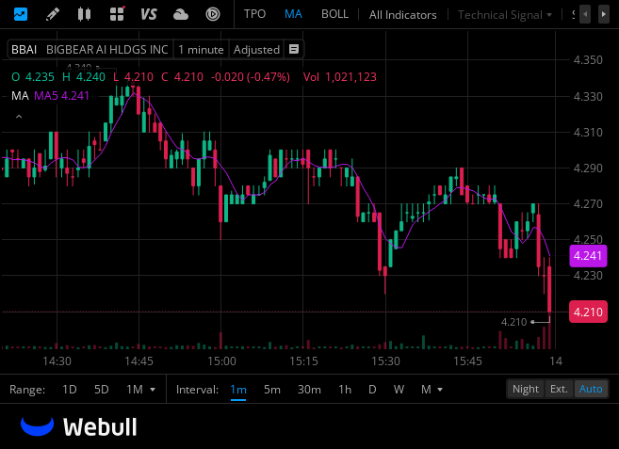Viewport: 619px width, 449px height.
Task: Click the BBAI ticker symbol
Action: (x=24, y=50)
